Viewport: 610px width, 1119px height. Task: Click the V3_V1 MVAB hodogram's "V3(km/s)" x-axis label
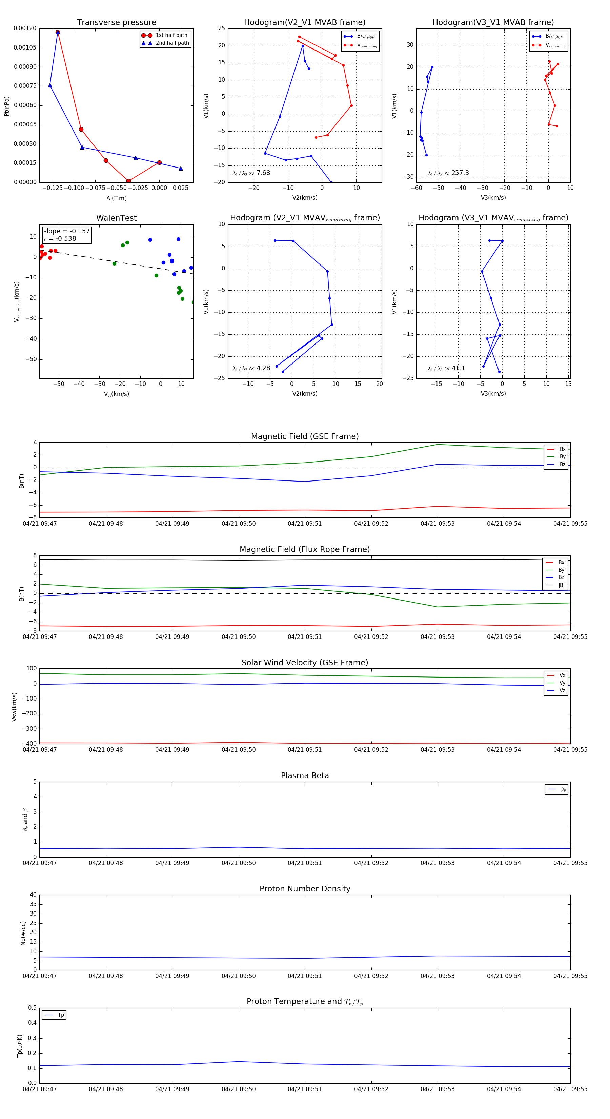[x=493, y=198]
